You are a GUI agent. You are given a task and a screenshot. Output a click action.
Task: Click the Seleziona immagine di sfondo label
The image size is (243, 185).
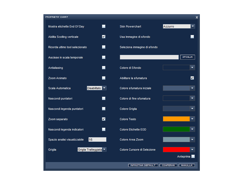point(139,47)
